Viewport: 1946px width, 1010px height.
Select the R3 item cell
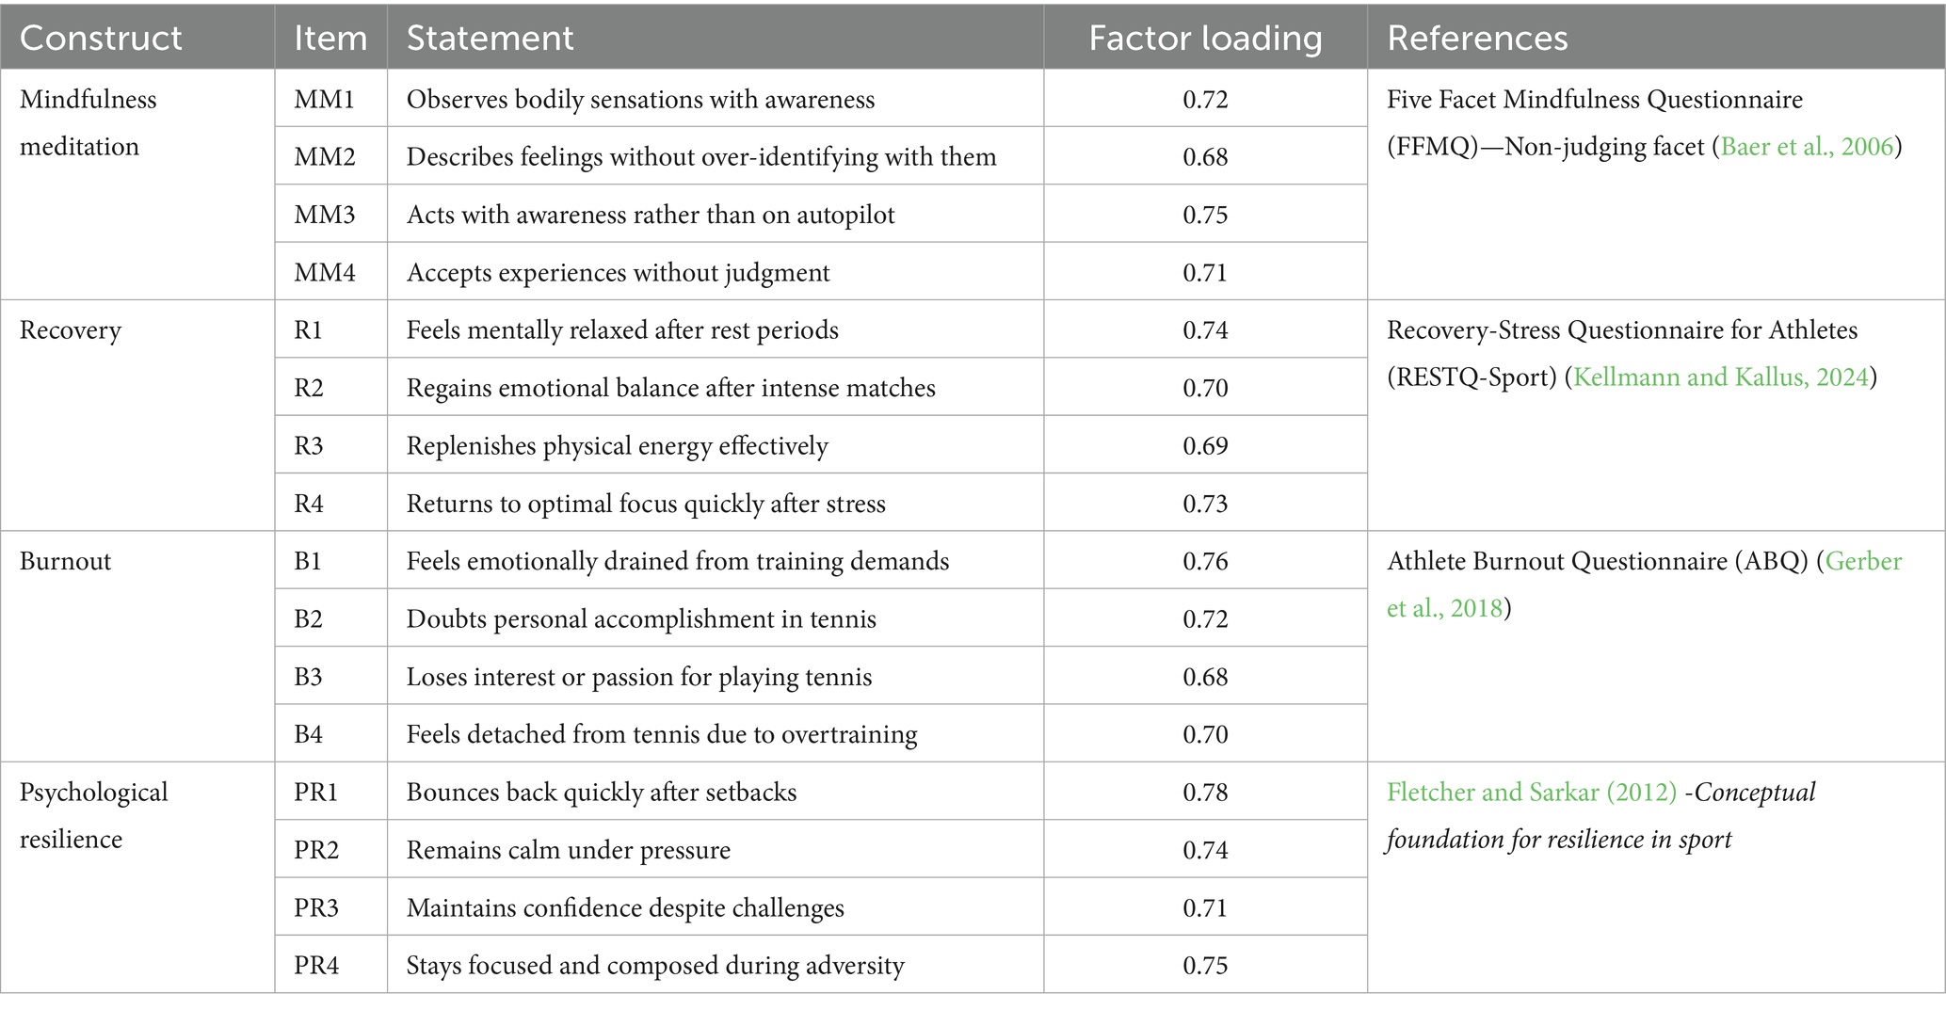pos(309,446)
